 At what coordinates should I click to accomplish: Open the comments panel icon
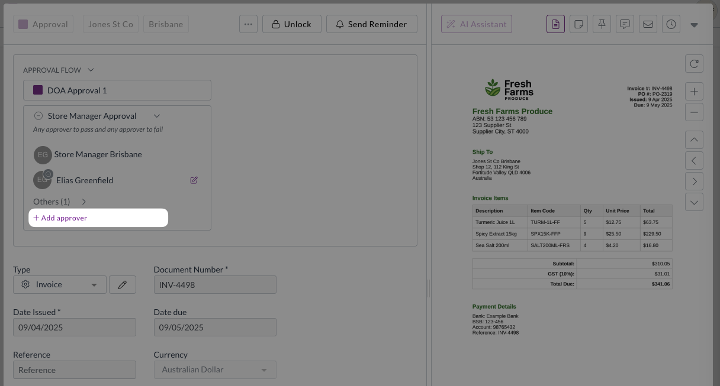[x=625, y=24]
